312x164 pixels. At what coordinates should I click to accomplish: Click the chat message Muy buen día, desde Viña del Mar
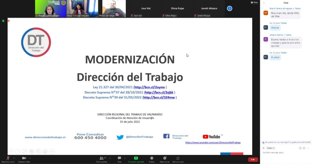click(285, 15)
